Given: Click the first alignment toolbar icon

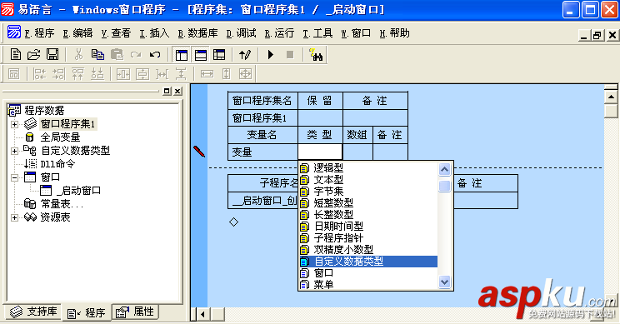Looking at the screenshot, I should (x=14, y=74).
